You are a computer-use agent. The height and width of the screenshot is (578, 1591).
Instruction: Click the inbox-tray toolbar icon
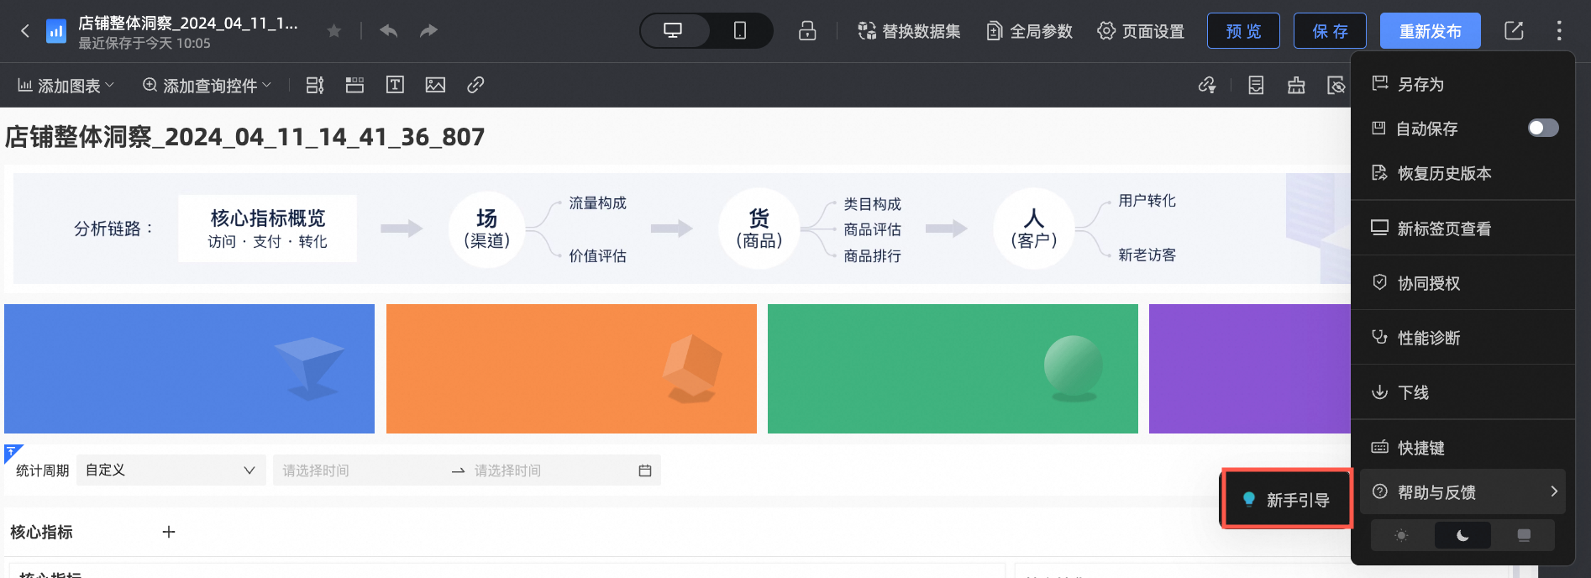click(x=1256, y=85)
